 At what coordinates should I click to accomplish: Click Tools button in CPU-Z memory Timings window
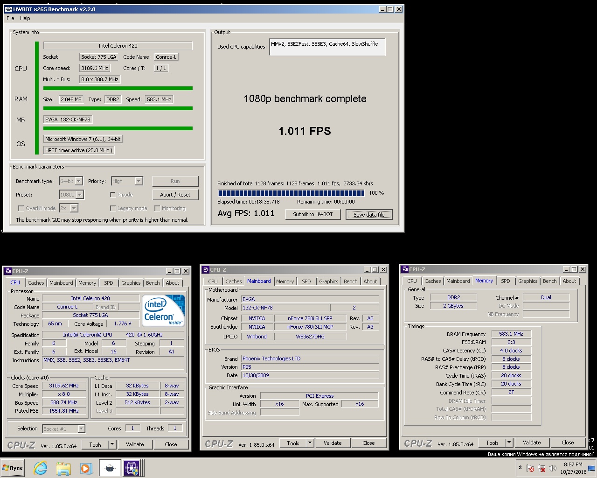tap(493, 443)
